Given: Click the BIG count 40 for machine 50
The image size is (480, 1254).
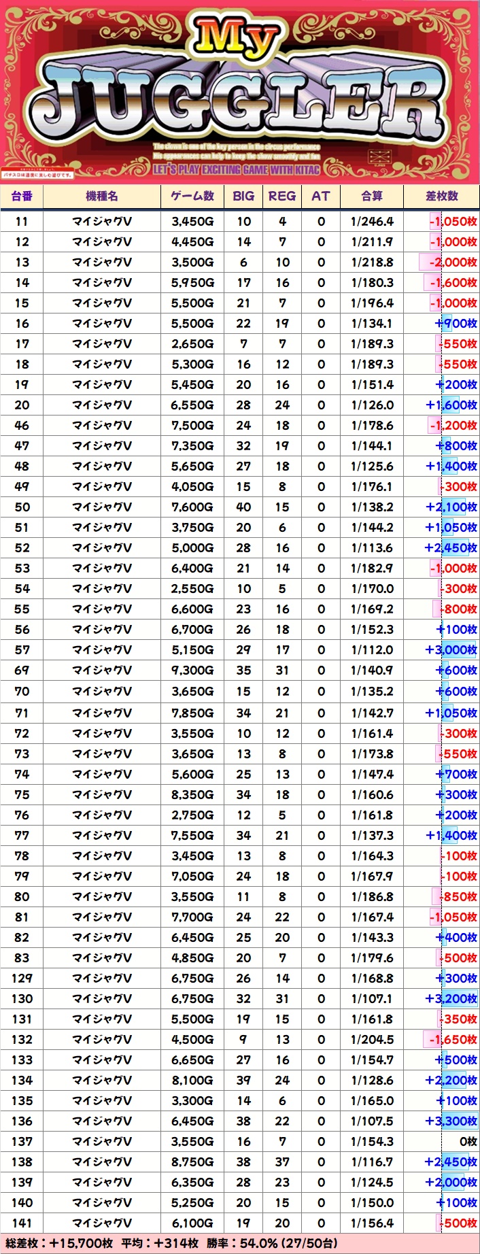Looking at the screenshot, I should click(243, 507).
